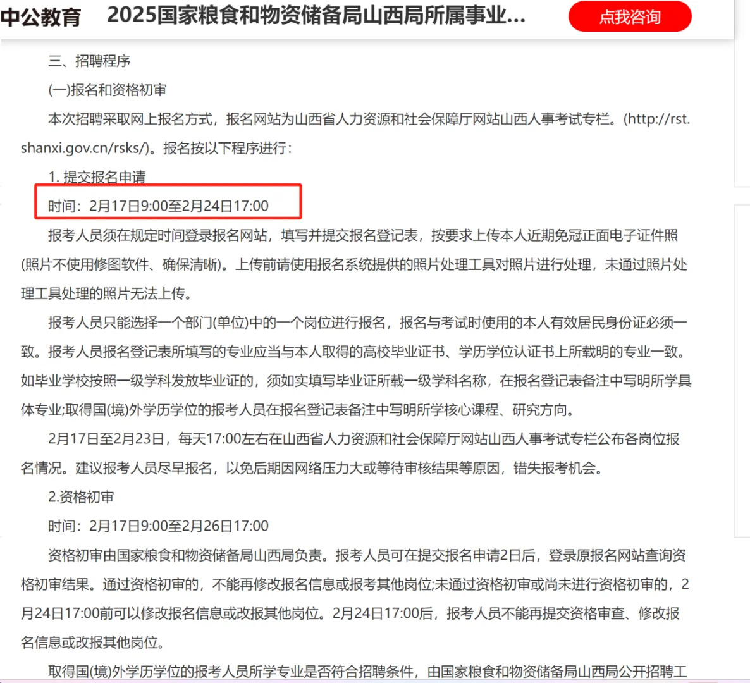
Task: Click the paragraph beginning 报考人员只能选择一个部门
Action: pyautogui.click(x=356, y=366)
